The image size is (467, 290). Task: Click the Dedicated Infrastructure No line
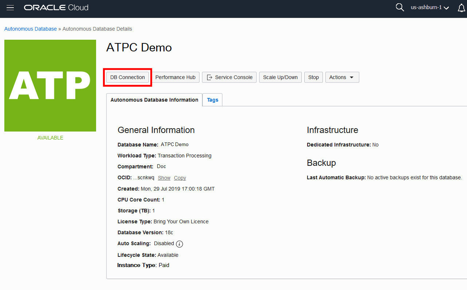click(x=343, y=145)
